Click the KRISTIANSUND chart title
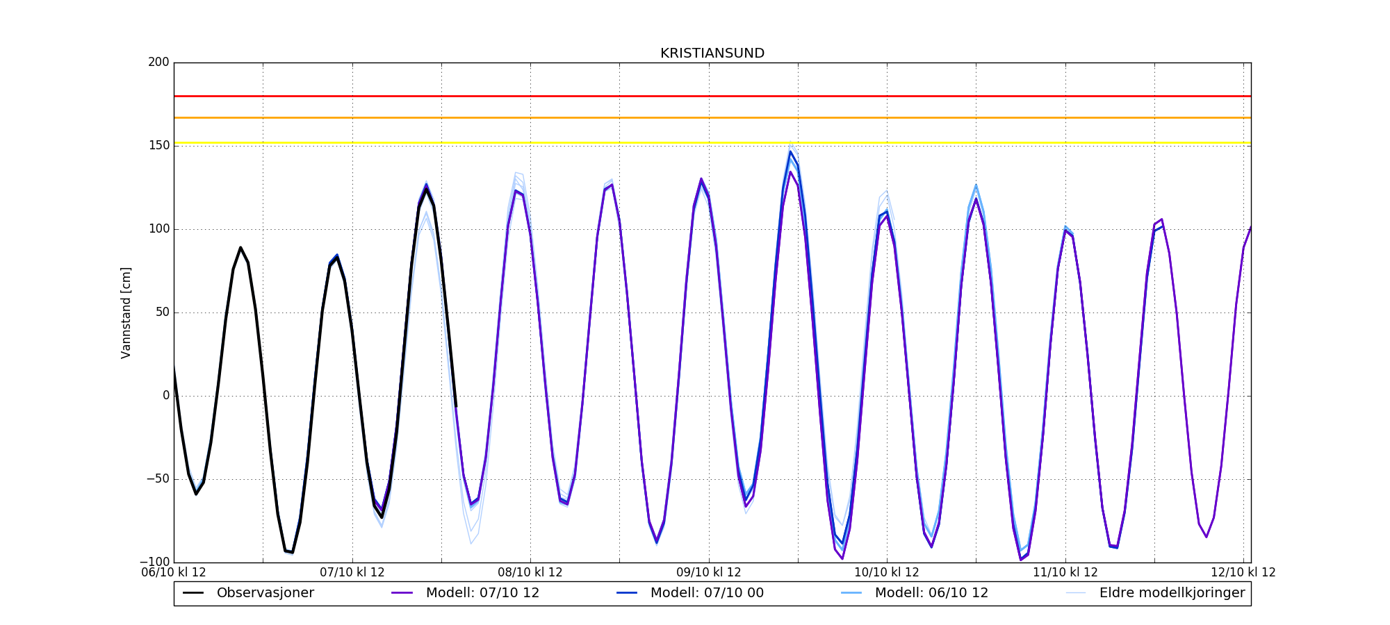This screenshot has height=625, width=1390. (712, 53)
